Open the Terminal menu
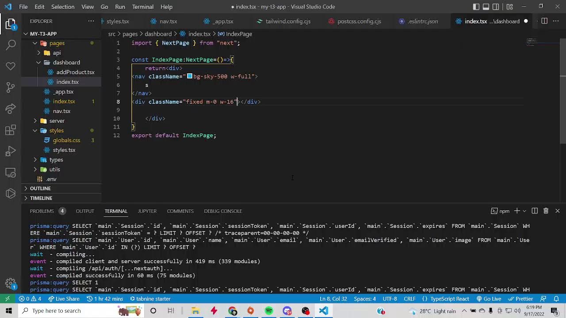This screenshot has width=566, height=318. click(143, 7)
